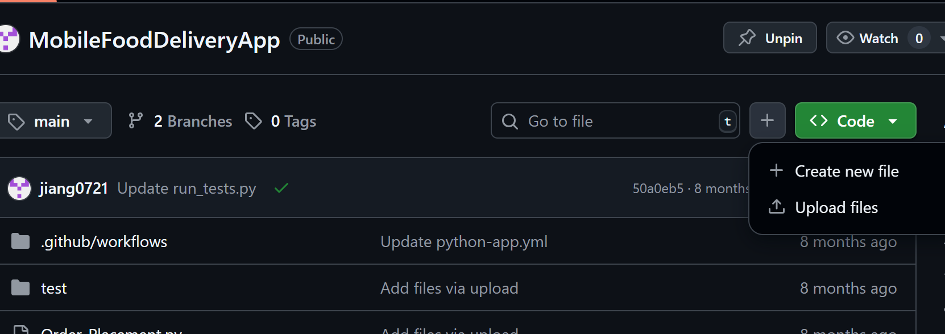This screenshot has width=945, height=334.
Task: Click the green check status icon
Action: click(x=281, y=188)
